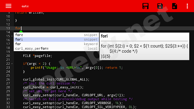Select the 'fore' snippet suggestion
The image size is (194, 109).
(x=56, y=35)
